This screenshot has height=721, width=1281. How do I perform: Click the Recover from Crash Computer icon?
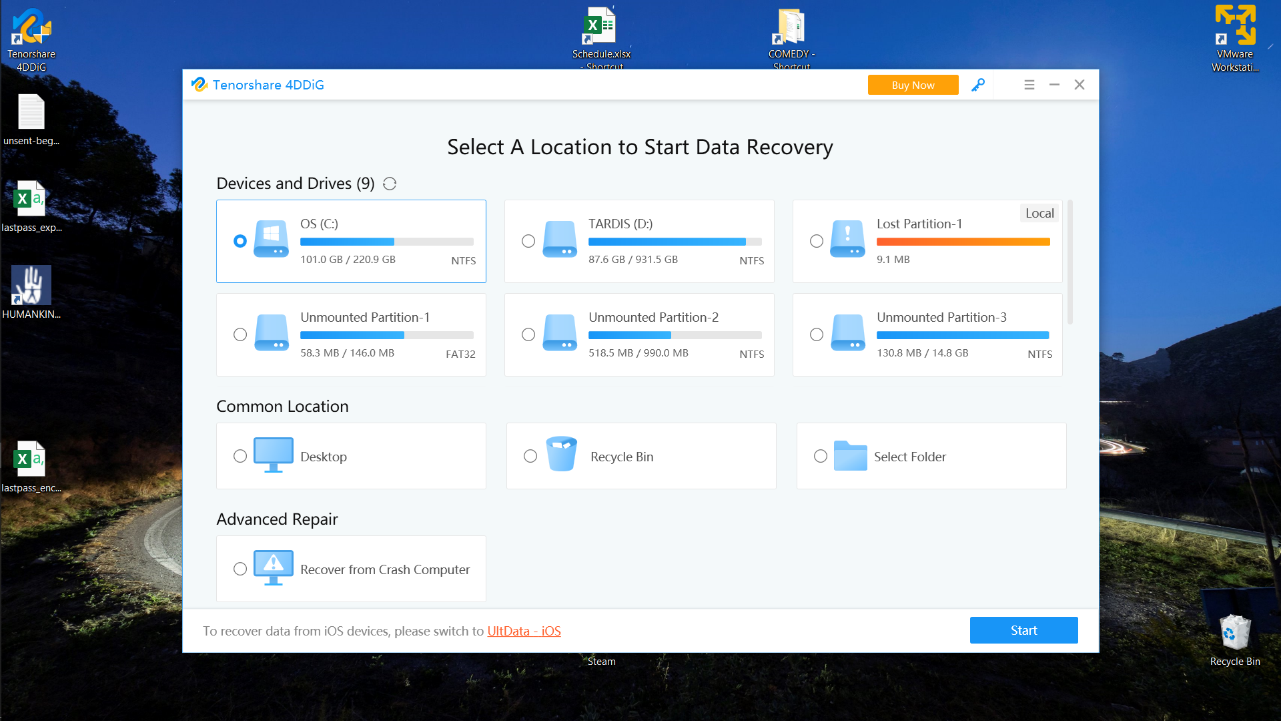[x=273, y=568]
